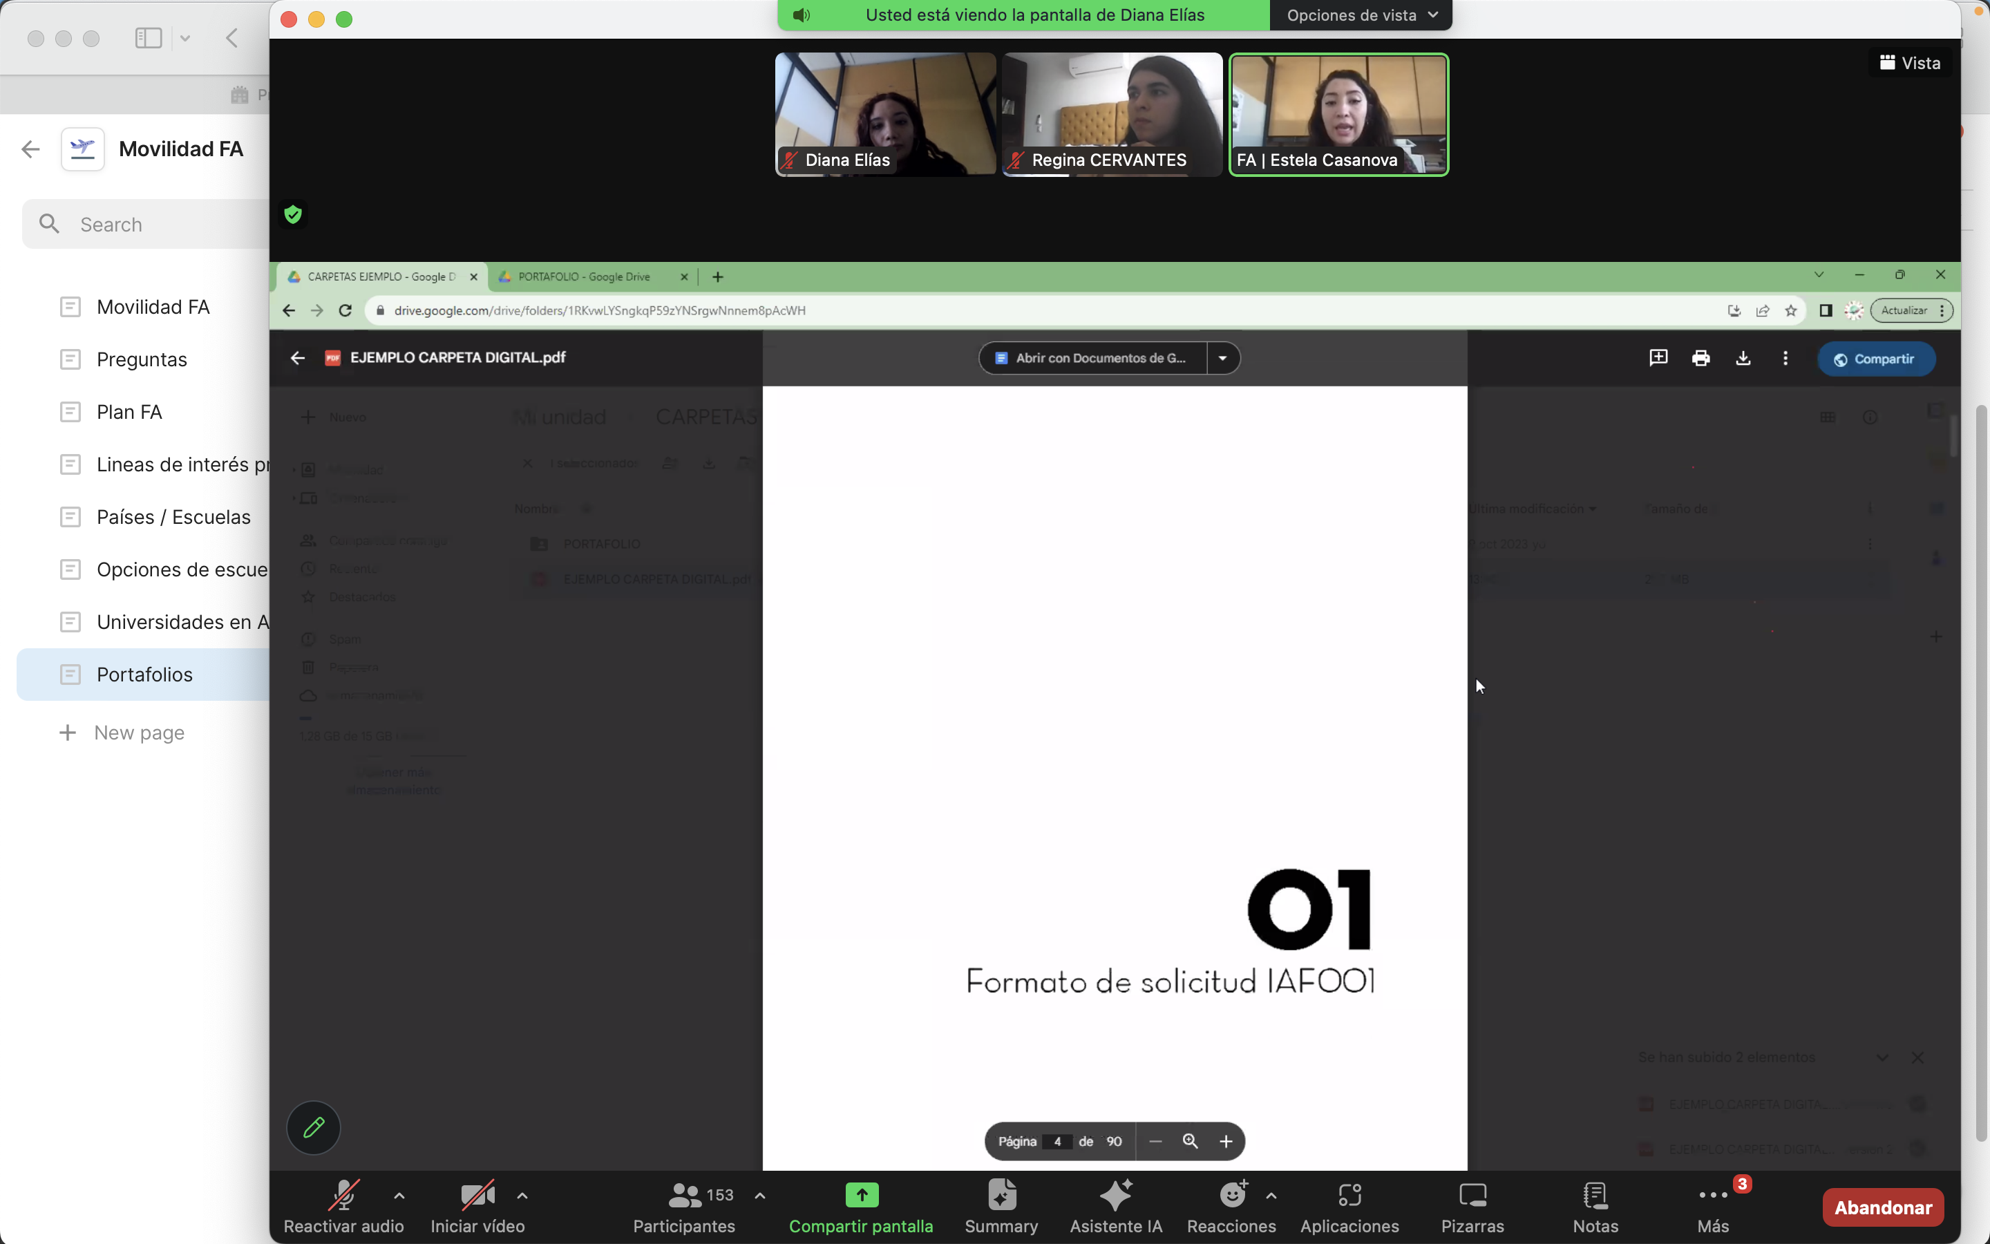Image resolution: width=1990 pixels, height=1244 pixels.
Task: Click the green annotation pencil icon
Action: click(x=313, y=1127)
